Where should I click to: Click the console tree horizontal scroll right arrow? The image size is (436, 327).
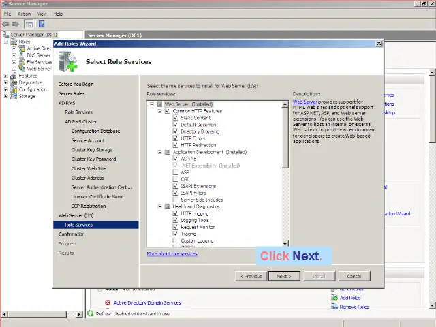[x=80, y=315]
